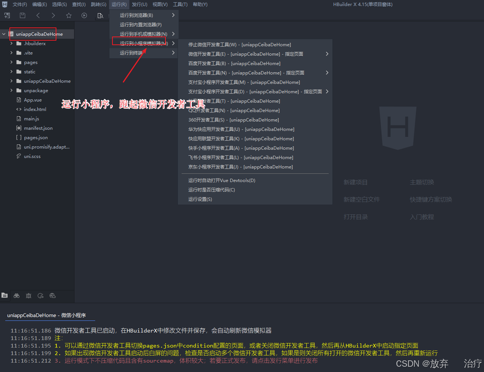Toggle 运行时是否压缩代码(C)

[x=255, y=190]
